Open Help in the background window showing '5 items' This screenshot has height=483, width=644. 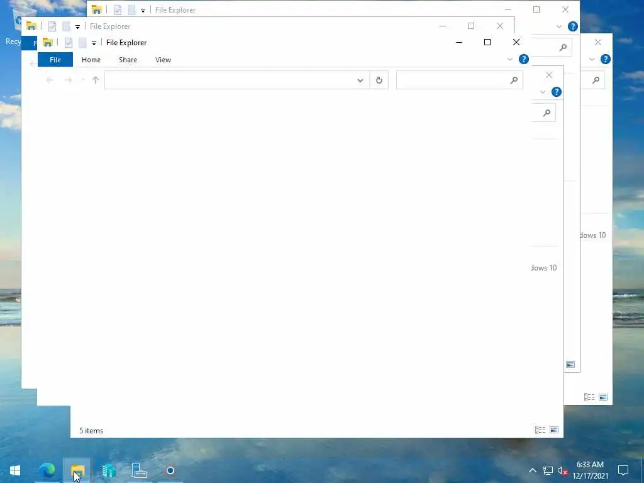coord(556,92)
